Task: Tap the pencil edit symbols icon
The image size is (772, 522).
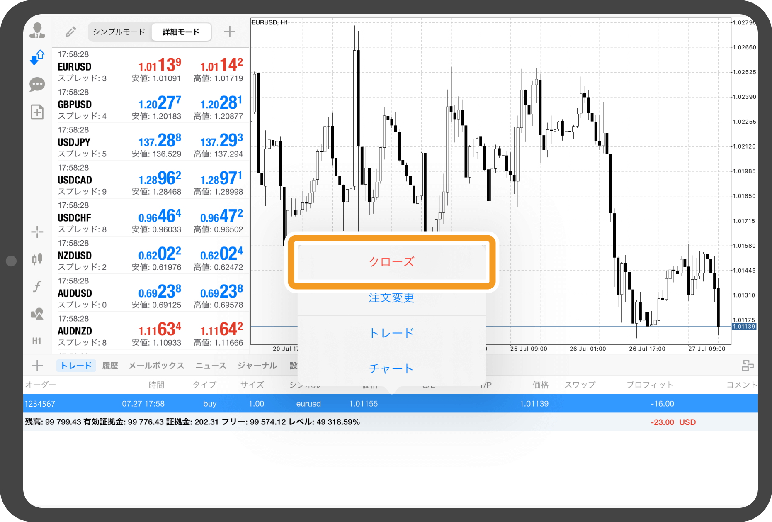Action: (71, 32)
